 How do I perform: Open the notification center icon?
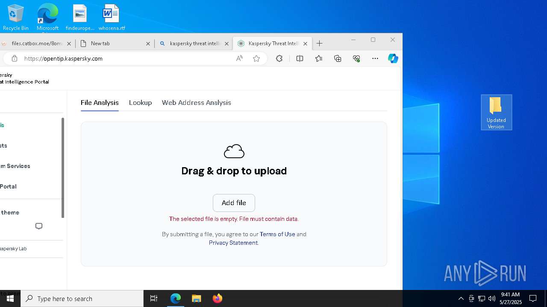[x=533, y=298]
